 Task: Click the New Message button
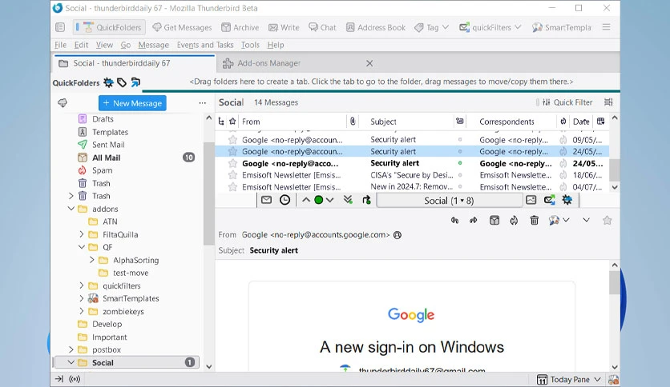(x=132, y=103)
